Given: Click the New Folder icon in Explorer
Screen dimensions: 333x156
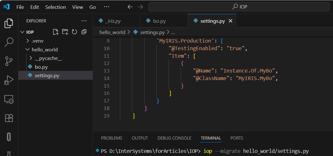Looking at the screenshot, I should point(65,32).
